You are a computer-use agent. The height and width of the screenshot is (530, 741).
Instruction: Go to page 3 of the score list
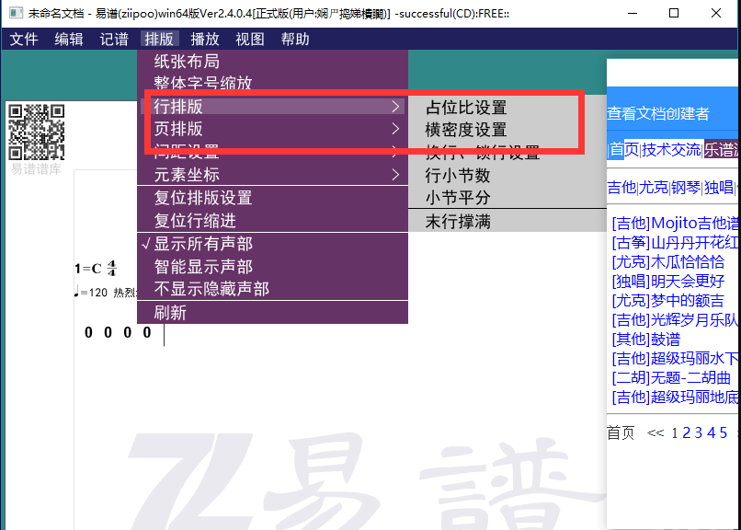click(x=699, y=432)
